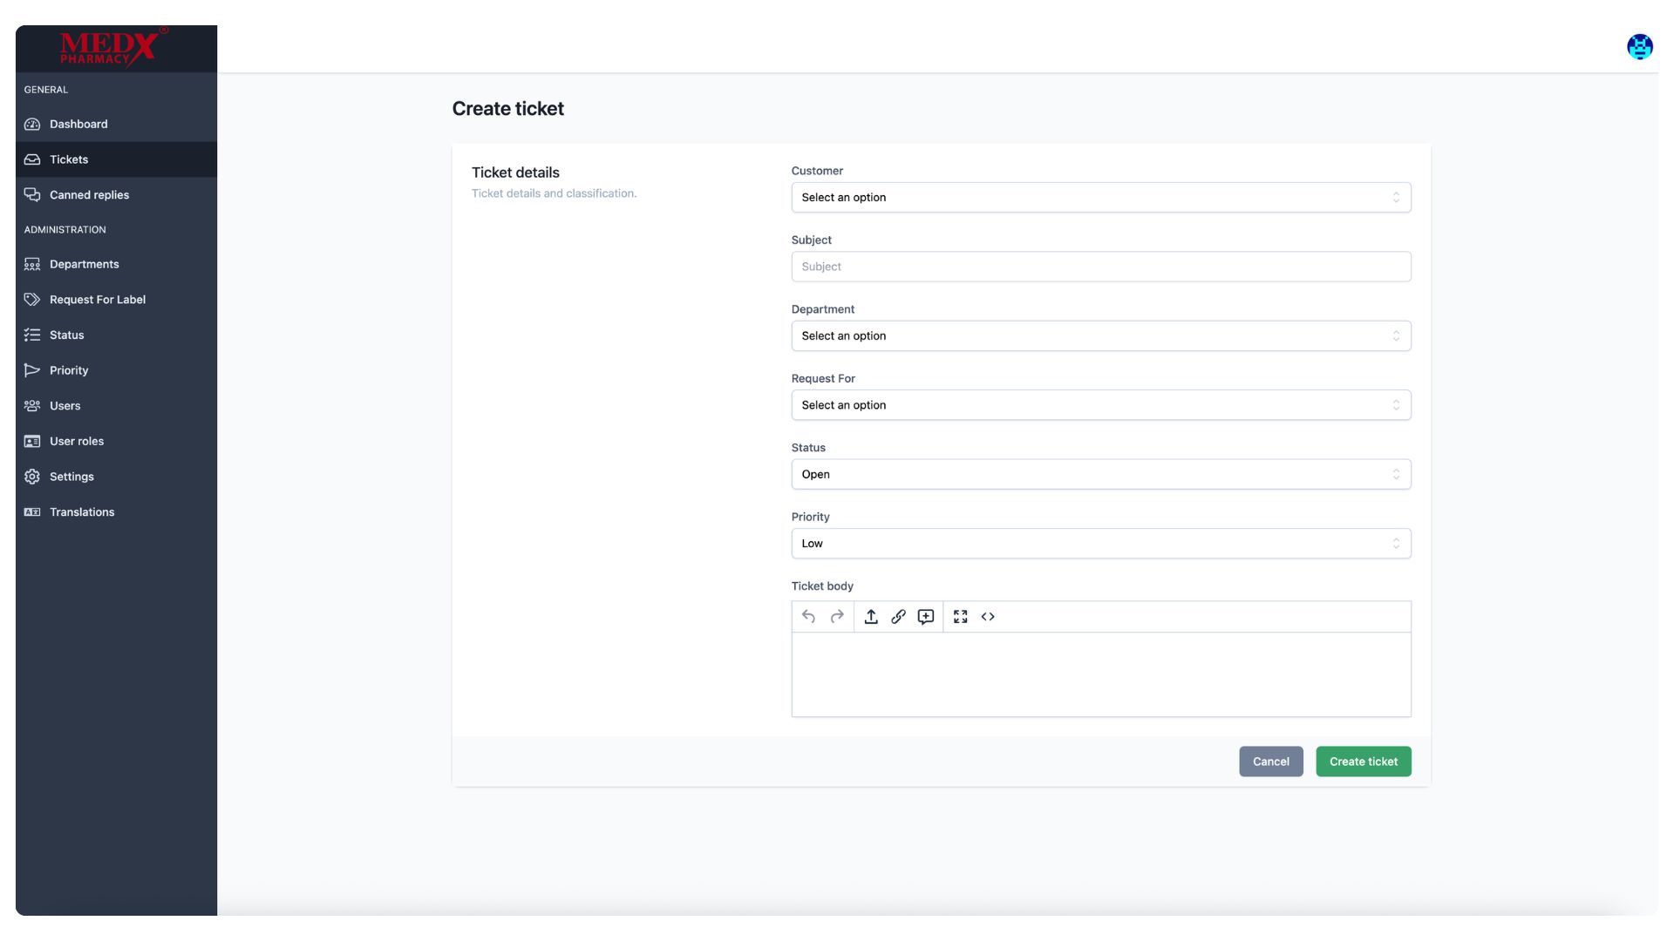Click the Status checklist icon

coord(32,335)
